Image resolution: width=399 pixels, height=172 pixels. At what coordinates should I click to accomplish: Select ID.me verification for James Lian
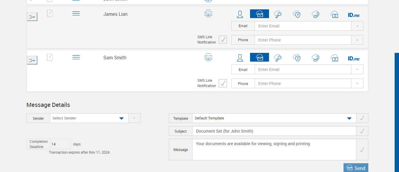click(x=354, y=15)
